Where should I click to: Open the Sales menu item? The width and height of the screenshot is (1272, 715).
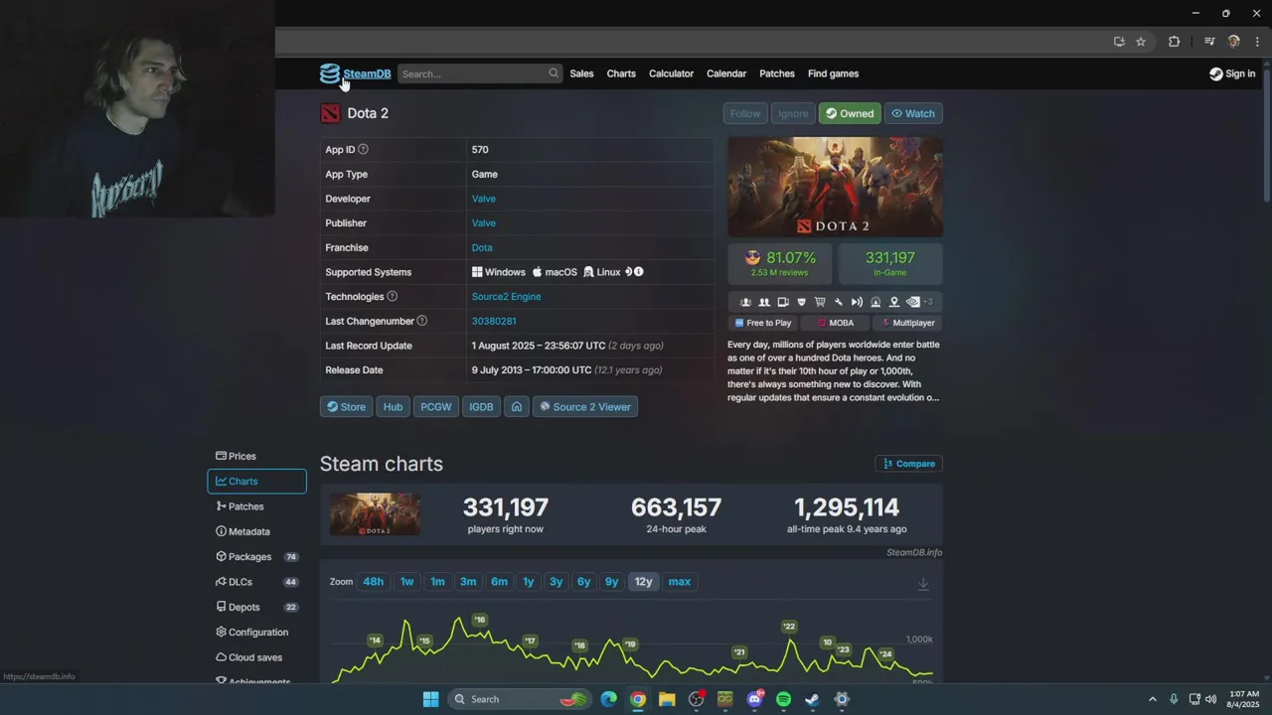click(x=581, y=73)
